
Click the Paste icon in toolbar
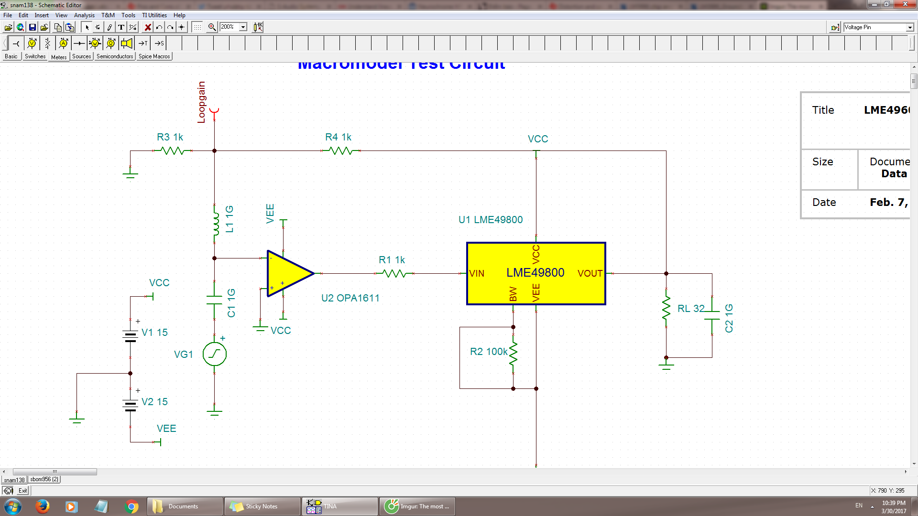tap(70, 27)
